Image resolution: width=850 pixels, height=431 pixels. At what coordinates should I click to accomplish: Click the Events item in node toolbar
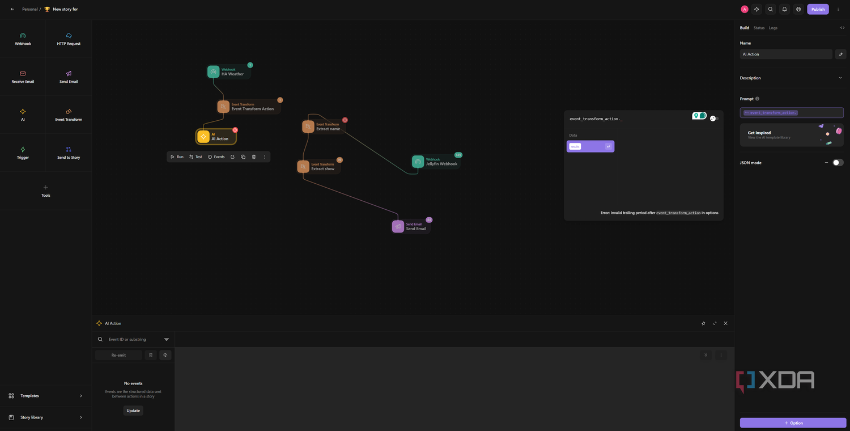[x=216, y=157]
